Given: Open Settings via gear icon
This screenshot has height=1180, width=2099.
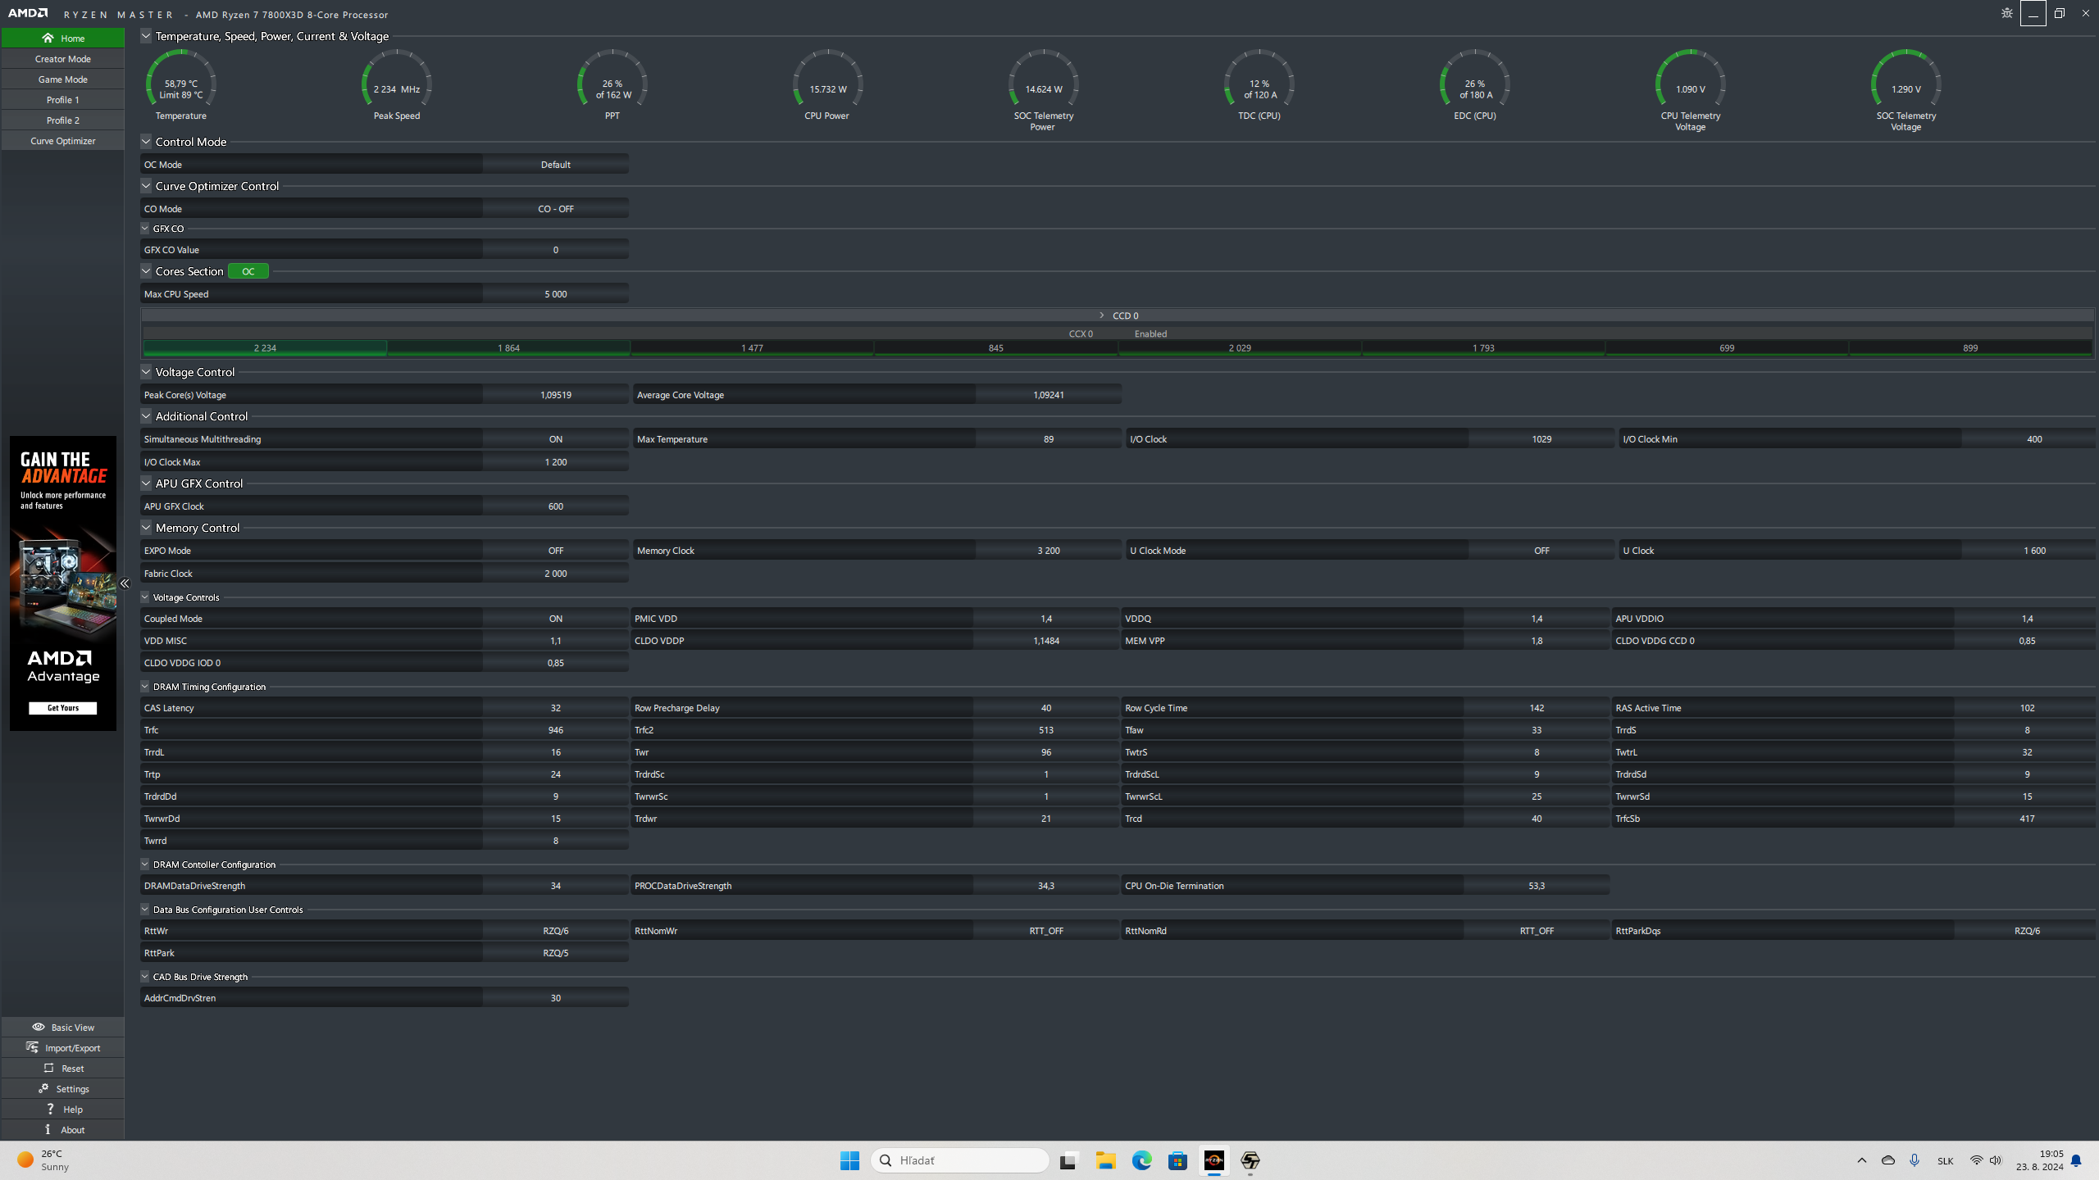Looking at the screenshot, I should tap(43, 1088).
